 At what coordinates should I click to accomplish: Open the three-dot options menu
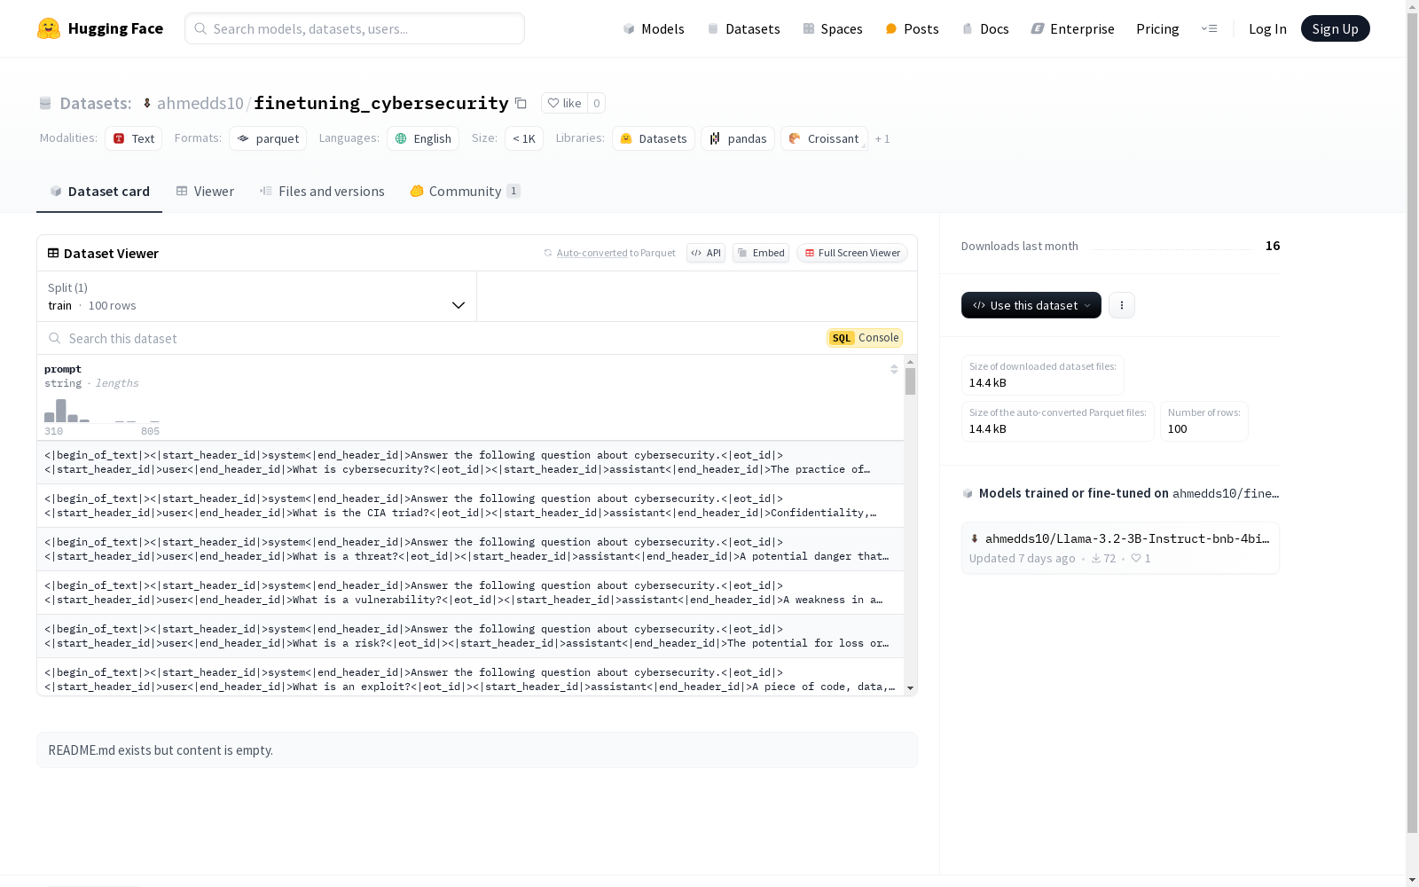(1122, 305)
